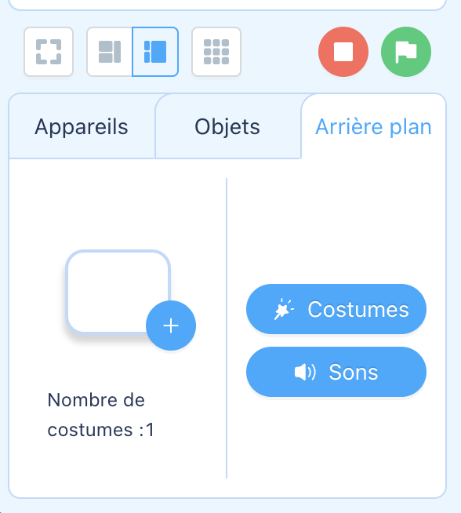Click the white stop square icon

(x=343, y=52)
